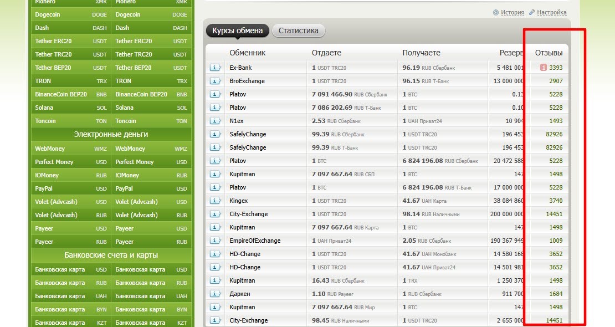The image size is (615, 327).
Task: Click the red badge next to 3393 reviews
Action: [544, 68]
